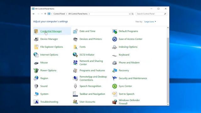Click the scrollbar down arrow
201x113 pixels.
click(168, 104)
